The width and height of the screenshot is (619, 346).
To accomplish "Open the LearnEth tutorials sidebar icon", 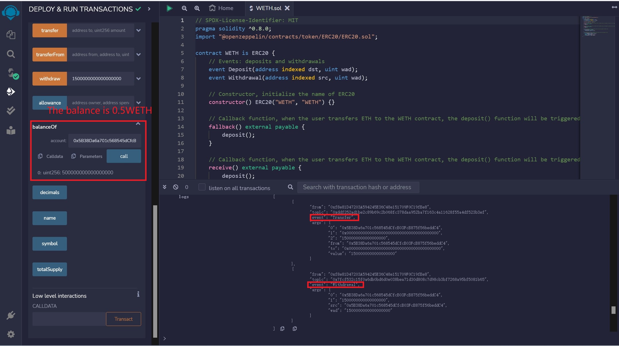I will [x=11, y=131].
